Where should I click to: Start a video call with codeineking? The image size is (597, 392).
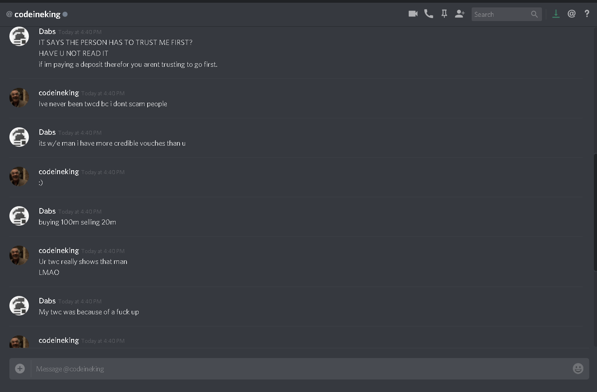click(x=413, y=14)
